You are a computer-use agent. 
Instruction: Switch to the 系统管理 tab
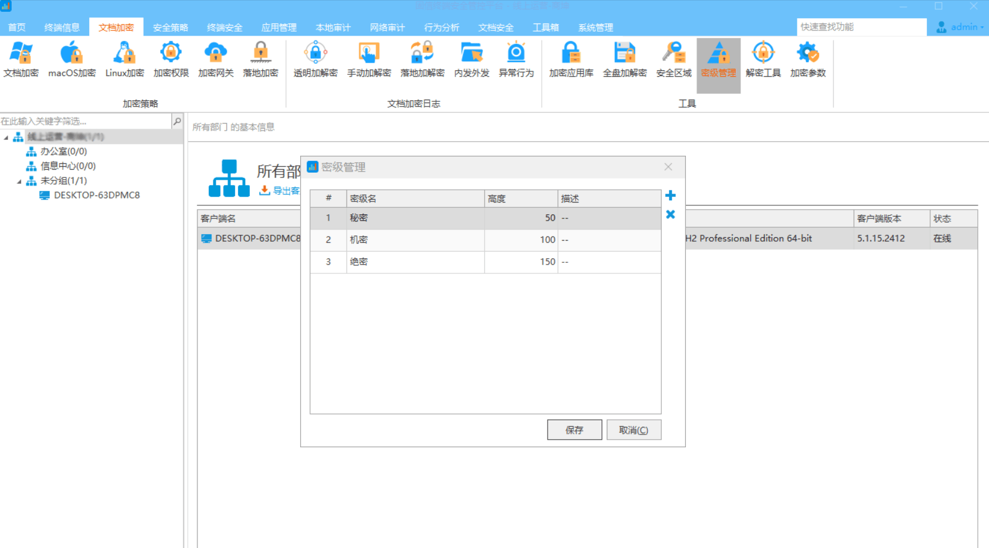click(595, 28)
